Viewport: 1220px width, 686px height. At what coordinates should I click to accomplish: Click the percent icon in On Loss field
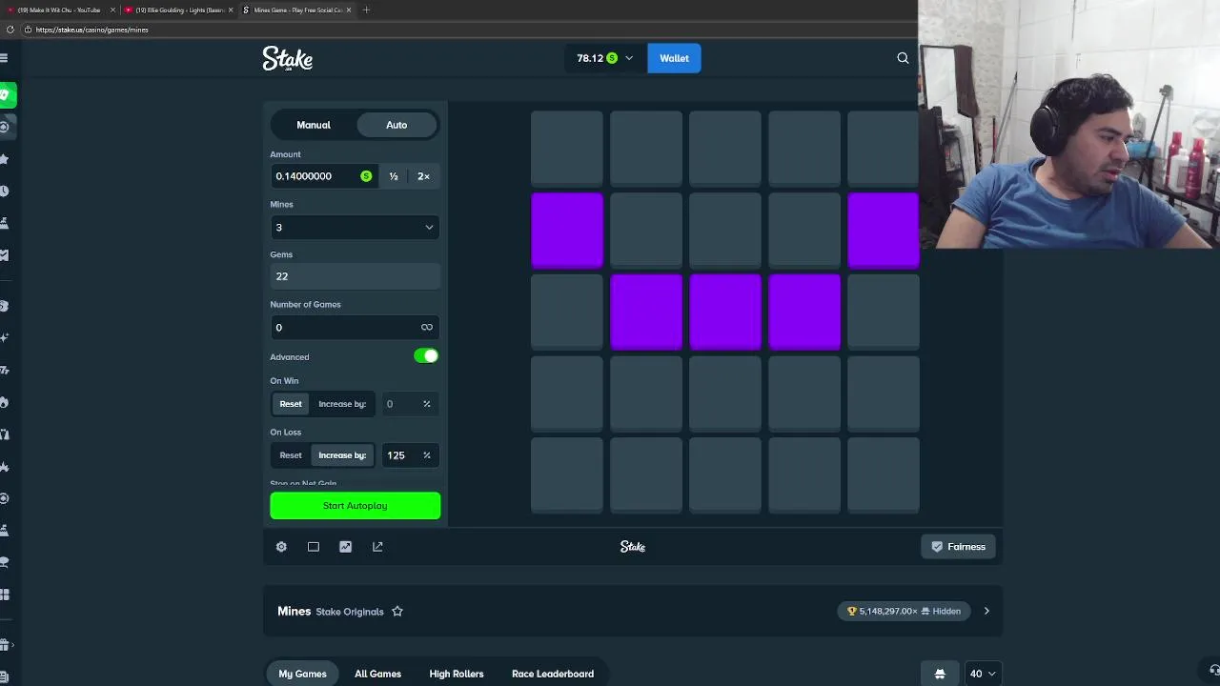coord(427,455)
